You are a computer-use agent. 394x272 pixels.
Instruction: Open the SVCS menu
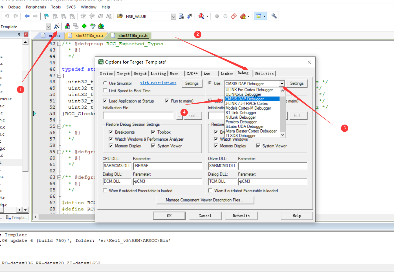pyautogui.click(x=71, y=7)
